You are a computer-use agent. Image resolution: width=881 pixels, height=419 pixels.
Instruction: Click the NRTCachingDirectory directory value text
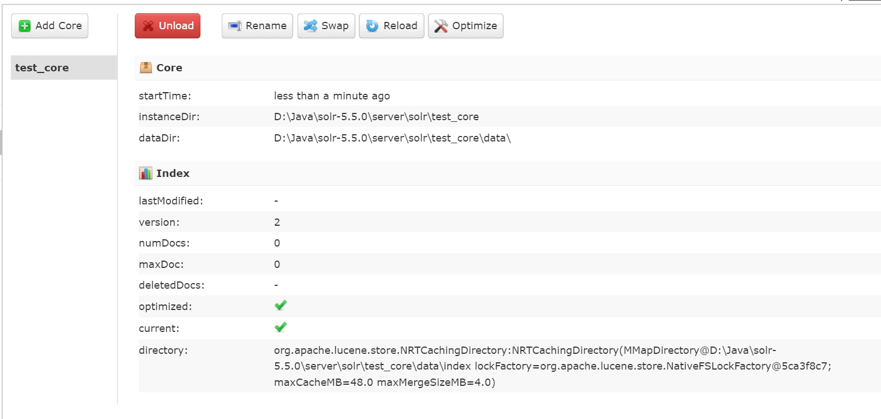tap(553, 366)
